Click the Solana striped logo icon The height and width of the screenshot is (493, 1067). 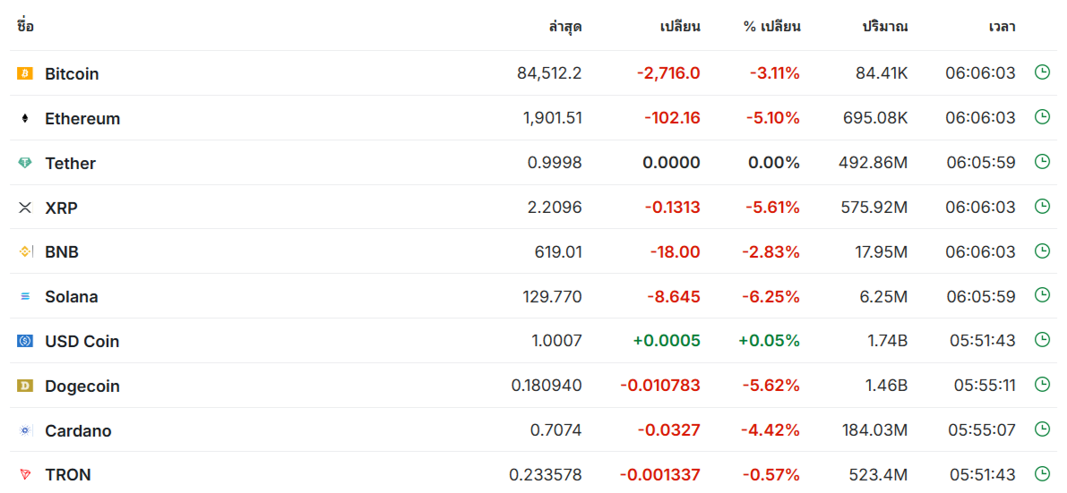tap(25, 297)
